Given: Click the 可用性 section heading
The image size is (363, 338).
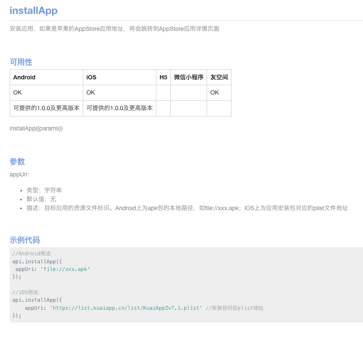Looking at the screenshot, I should (x=21, y=62).
